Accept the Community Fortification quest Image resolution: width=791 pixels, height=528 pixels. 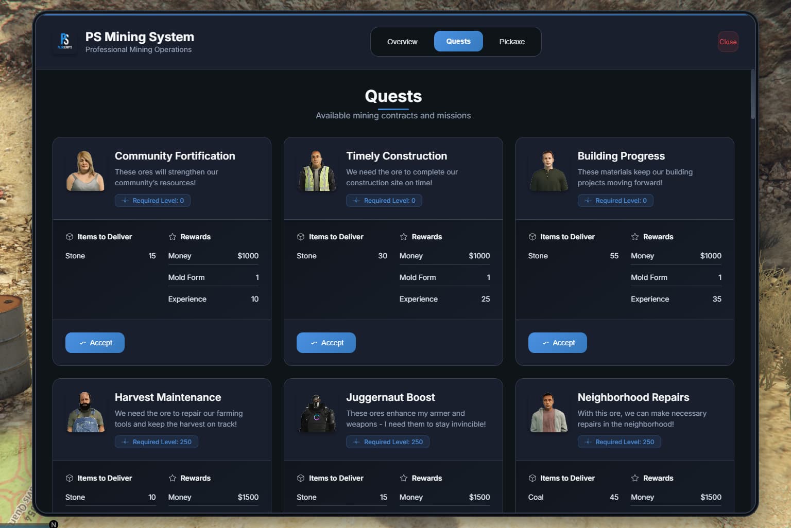pos(95,343)
